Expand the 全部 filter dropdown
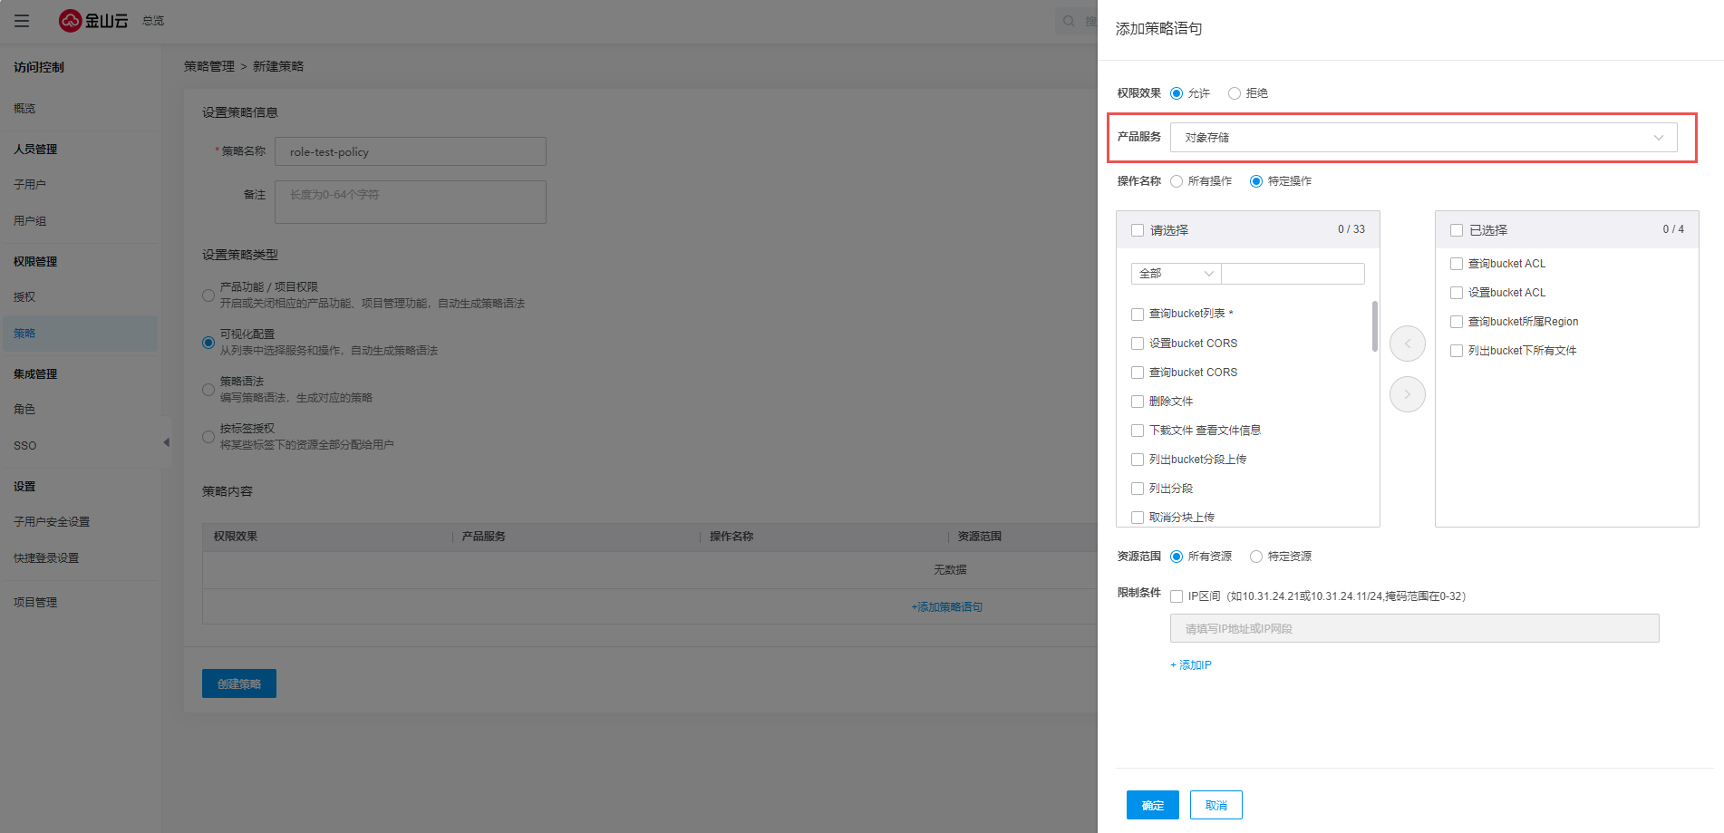This screenshot has width=1724, height=833. point(1176,274)
